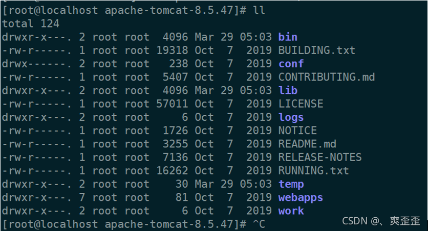Select the BUILDING.txt filename
Image resolution: width=428 pixels, height=231 pixels.
point(316,50)
